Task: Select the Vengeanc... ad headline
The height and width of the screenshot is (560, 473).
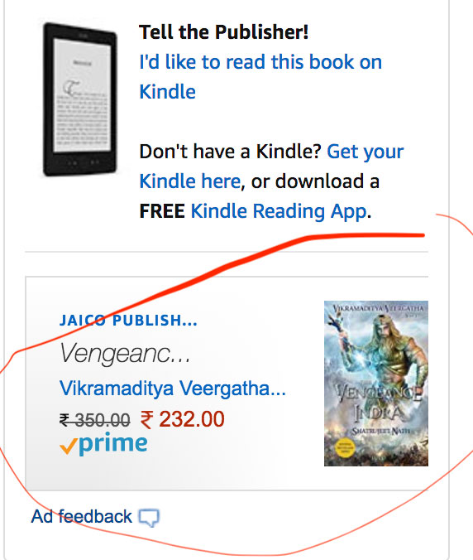Action: 125,353
